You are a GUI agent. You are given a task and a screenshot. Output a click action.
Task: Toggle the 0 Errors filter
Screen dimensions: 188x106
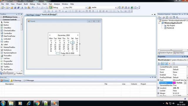(5, 80)
